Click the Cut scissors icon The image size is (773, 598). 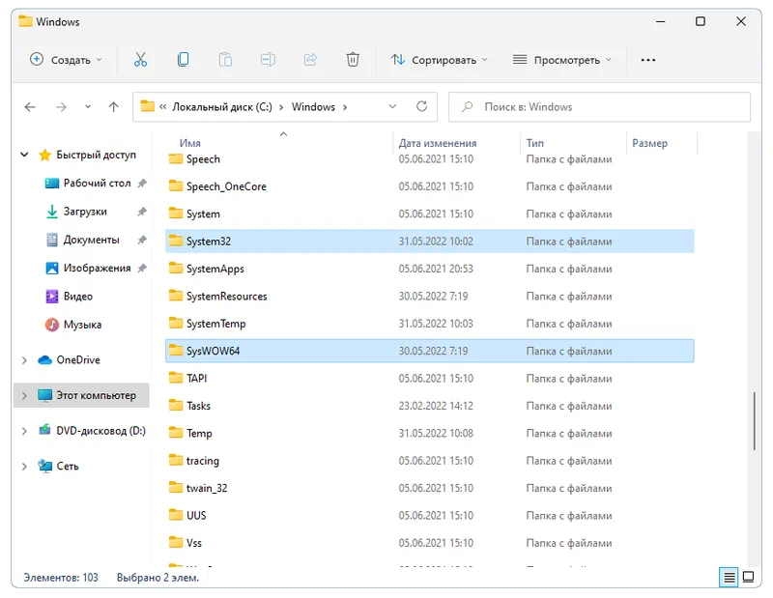[140, 60]
